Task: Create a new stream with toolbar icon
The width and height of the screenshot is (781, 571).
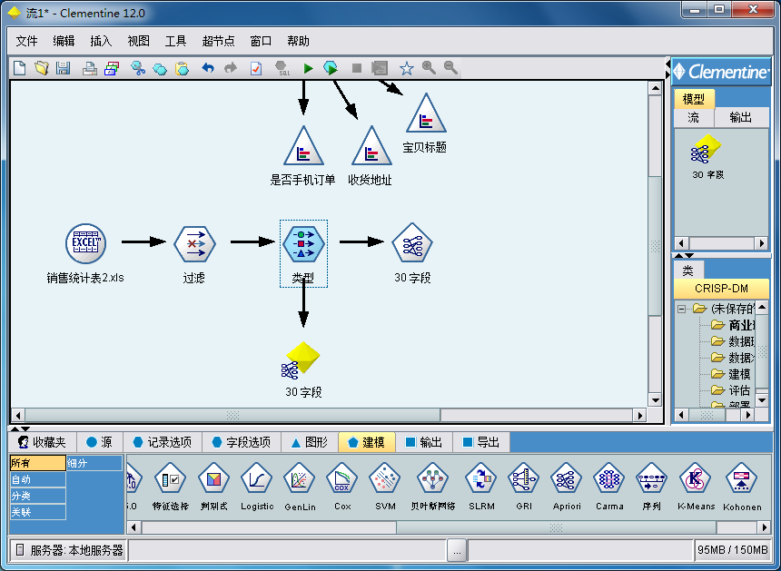Action: (x=19, y=68)
